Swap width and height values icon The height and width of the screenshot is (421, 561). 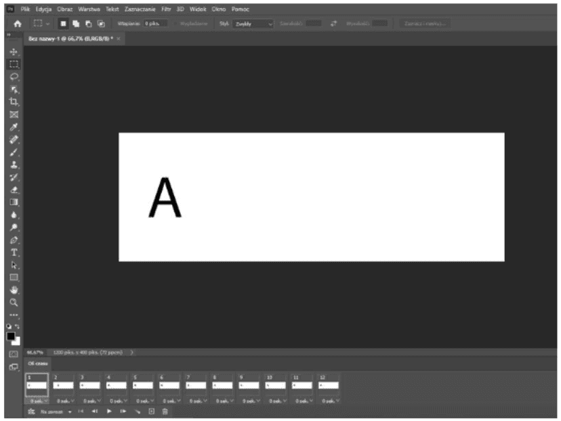tap(333, 24)
